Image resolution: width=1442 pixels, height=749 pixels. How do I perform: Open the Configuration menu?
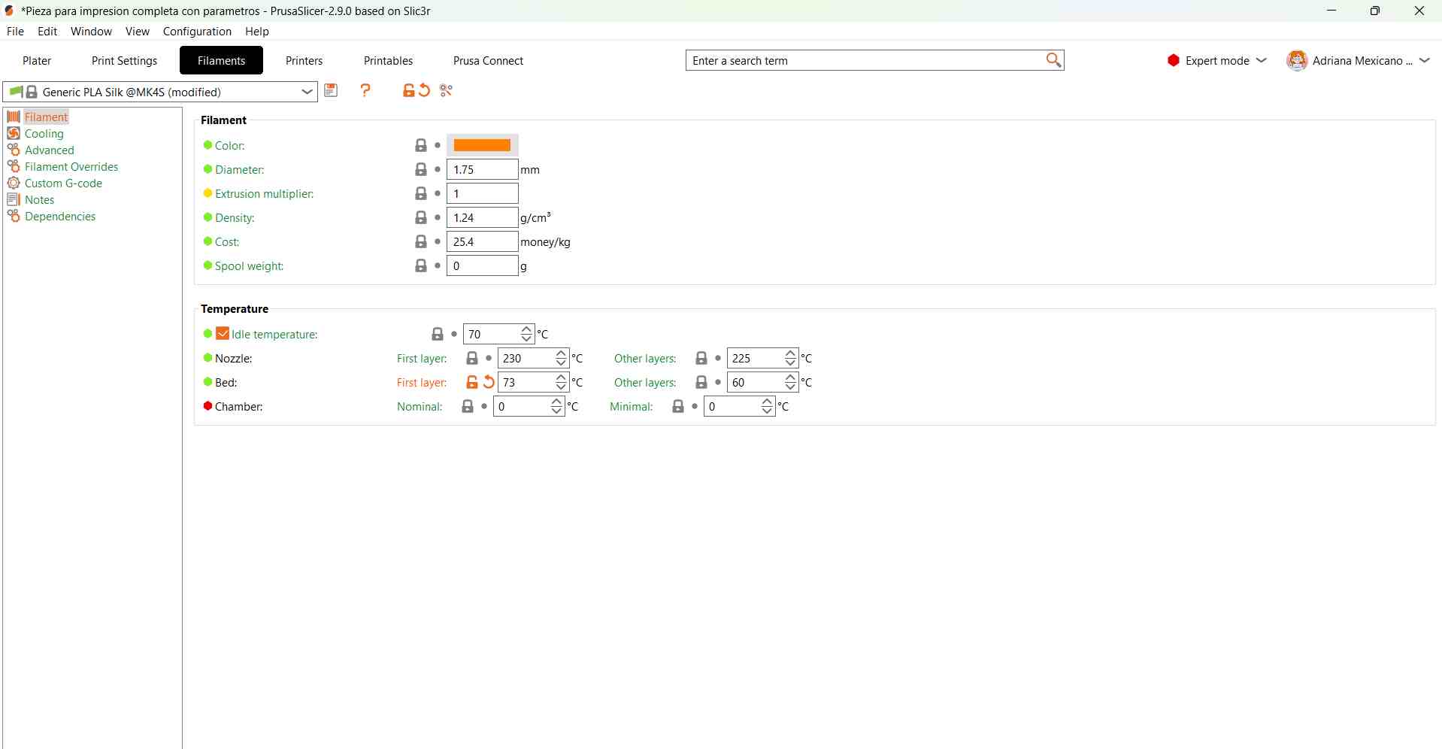[197, 32]
